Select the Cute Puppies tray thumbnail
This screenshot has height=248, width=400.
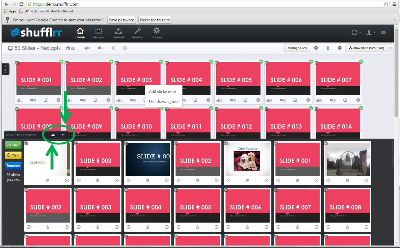[x=247, y=159]
